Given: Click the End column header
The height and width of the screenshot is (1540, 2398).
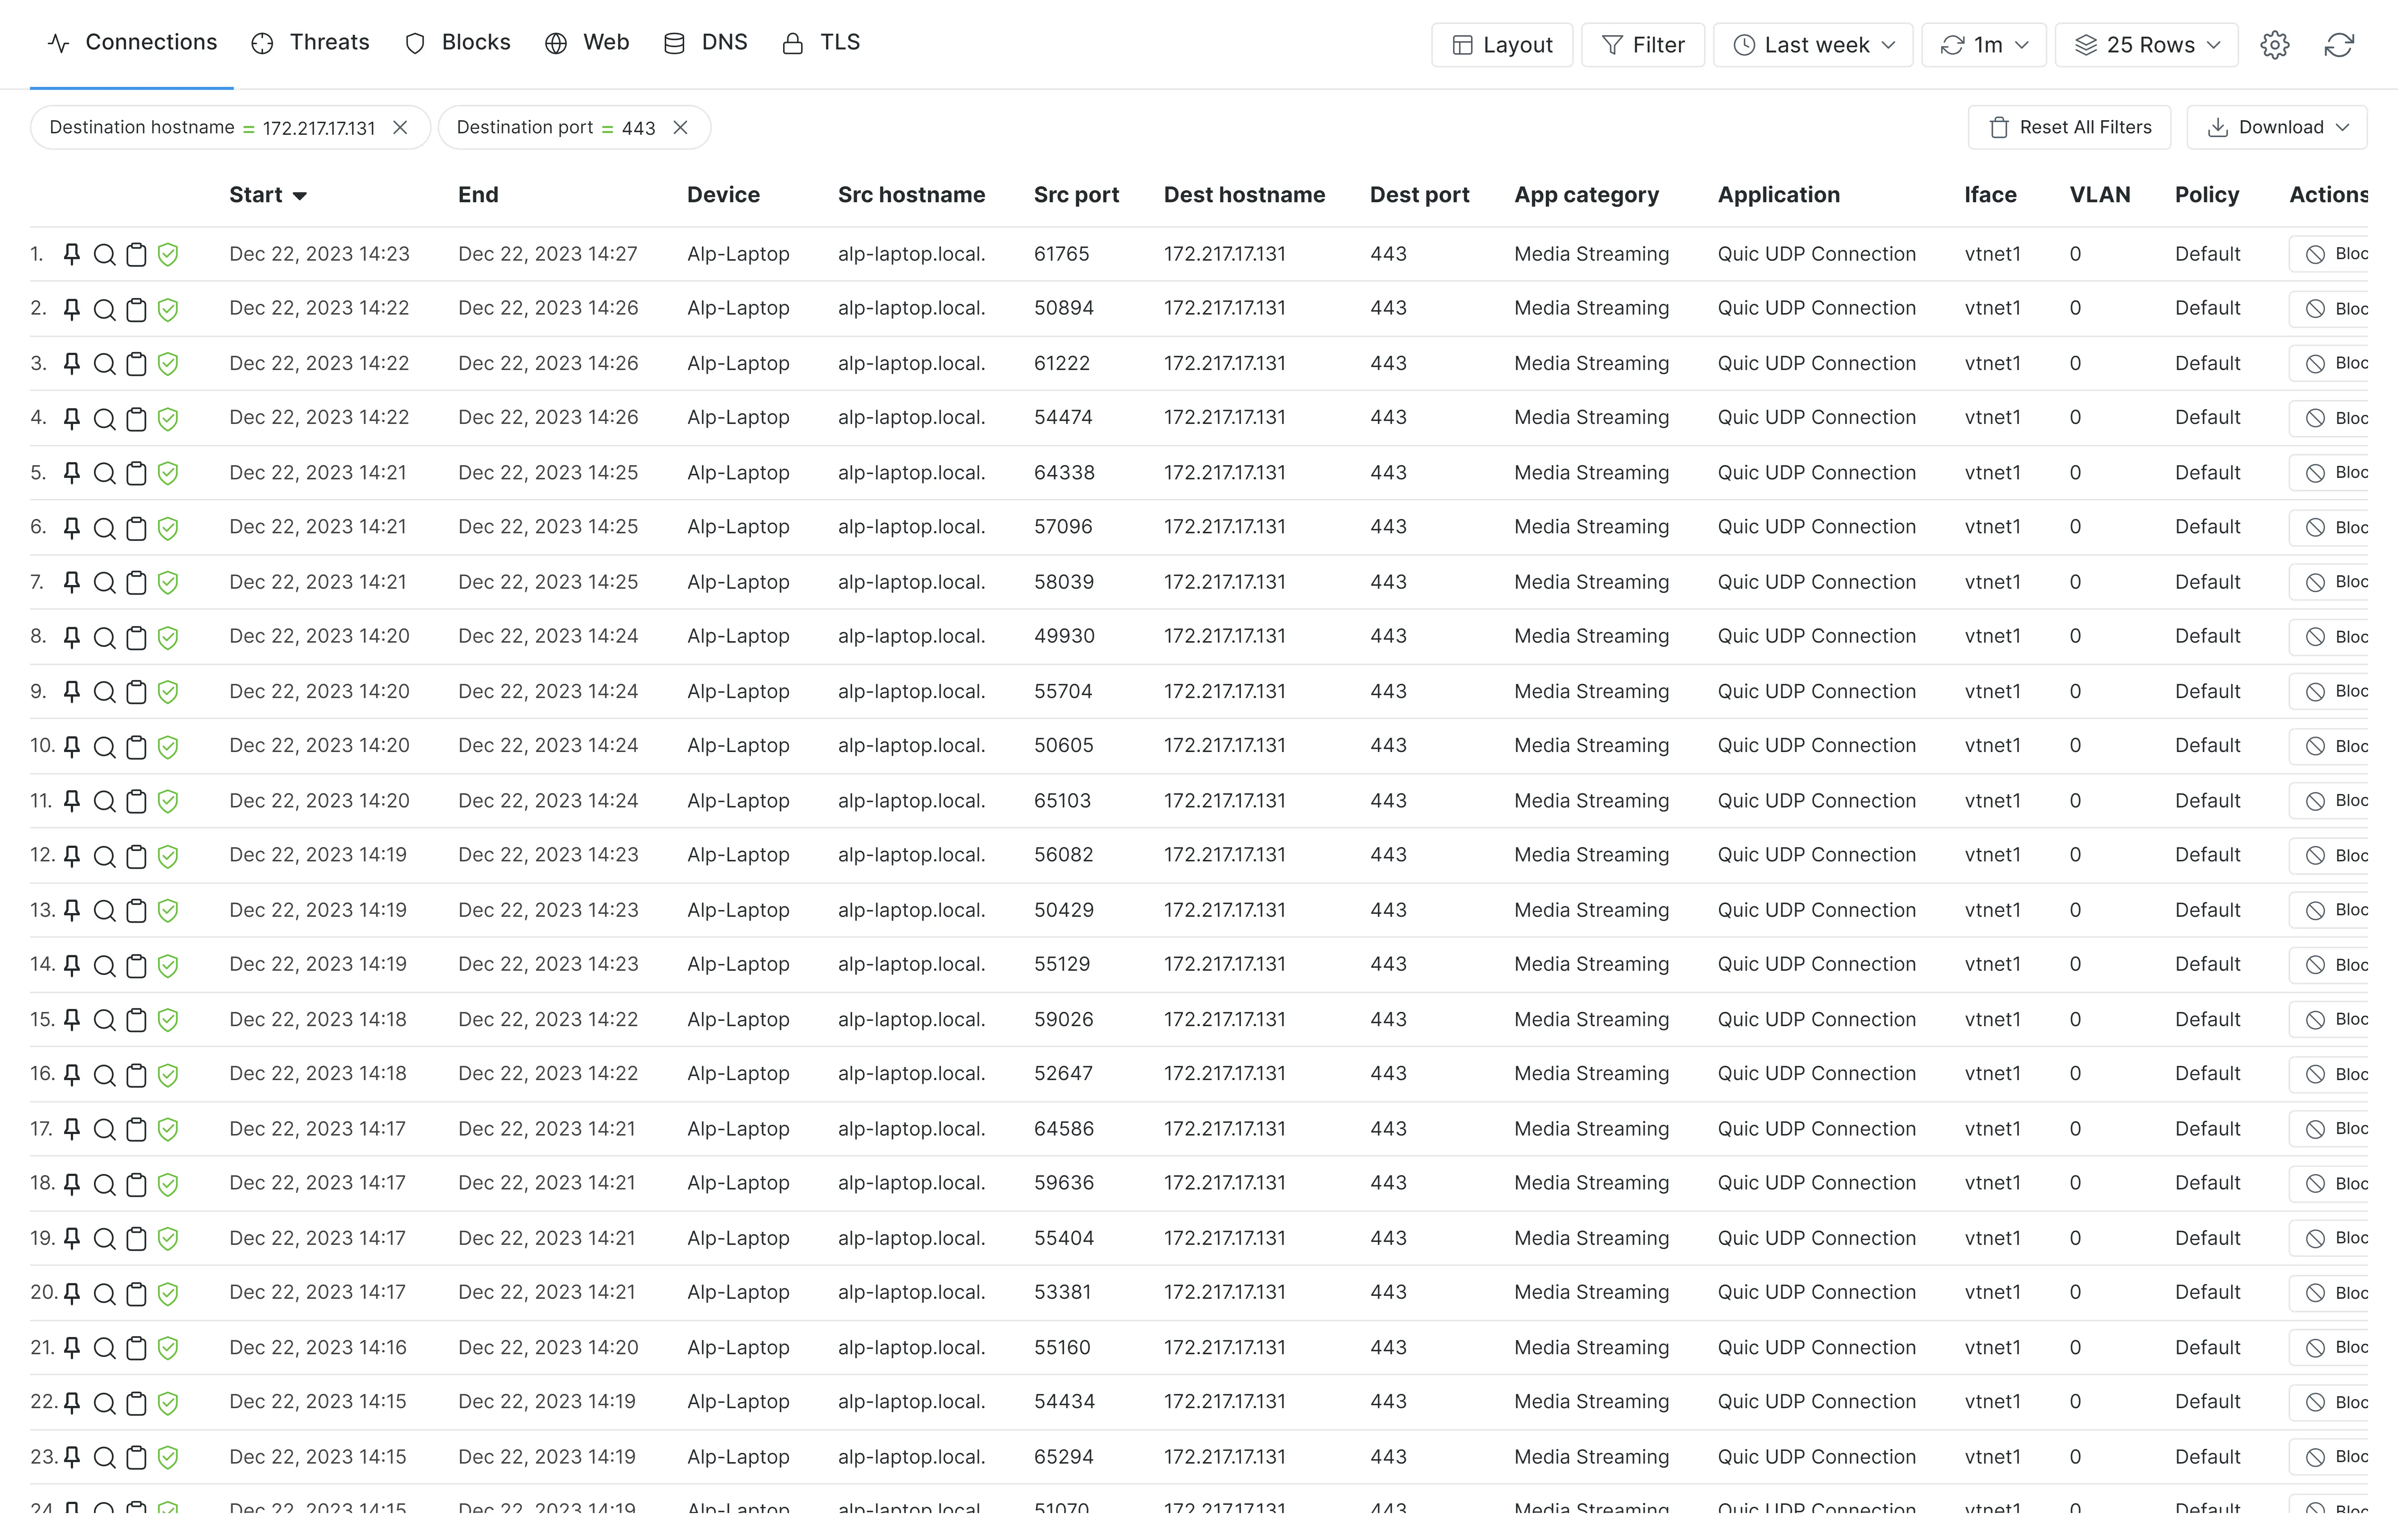Looking at the screenshot, I should 478,195.
